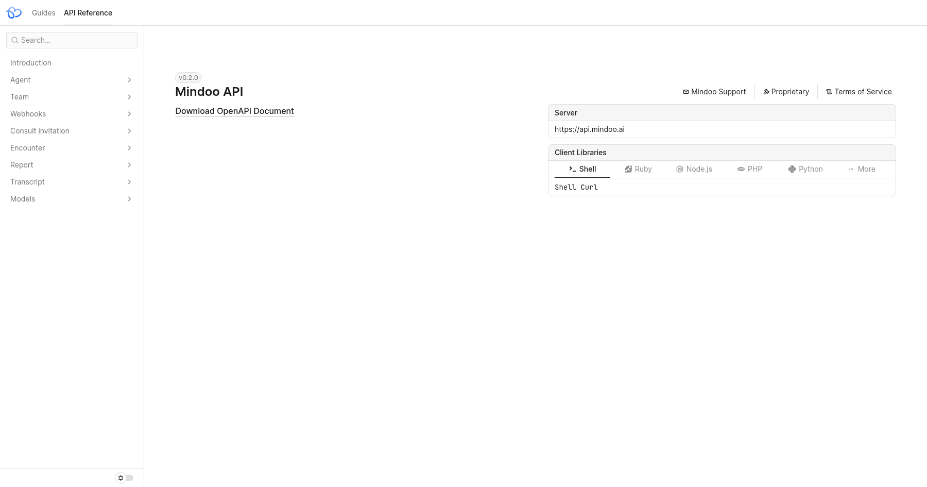The image size is (927, 487).
Task: Select the Shell client library tab
Action: [582, 169]
